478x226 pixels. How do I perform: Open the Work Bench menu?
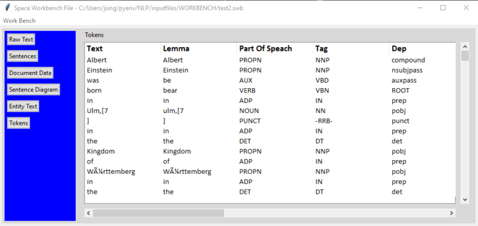(19, 20)
